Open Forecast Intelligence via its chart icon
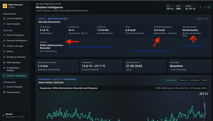Screen dimensions: 213x121 (4, 40)
